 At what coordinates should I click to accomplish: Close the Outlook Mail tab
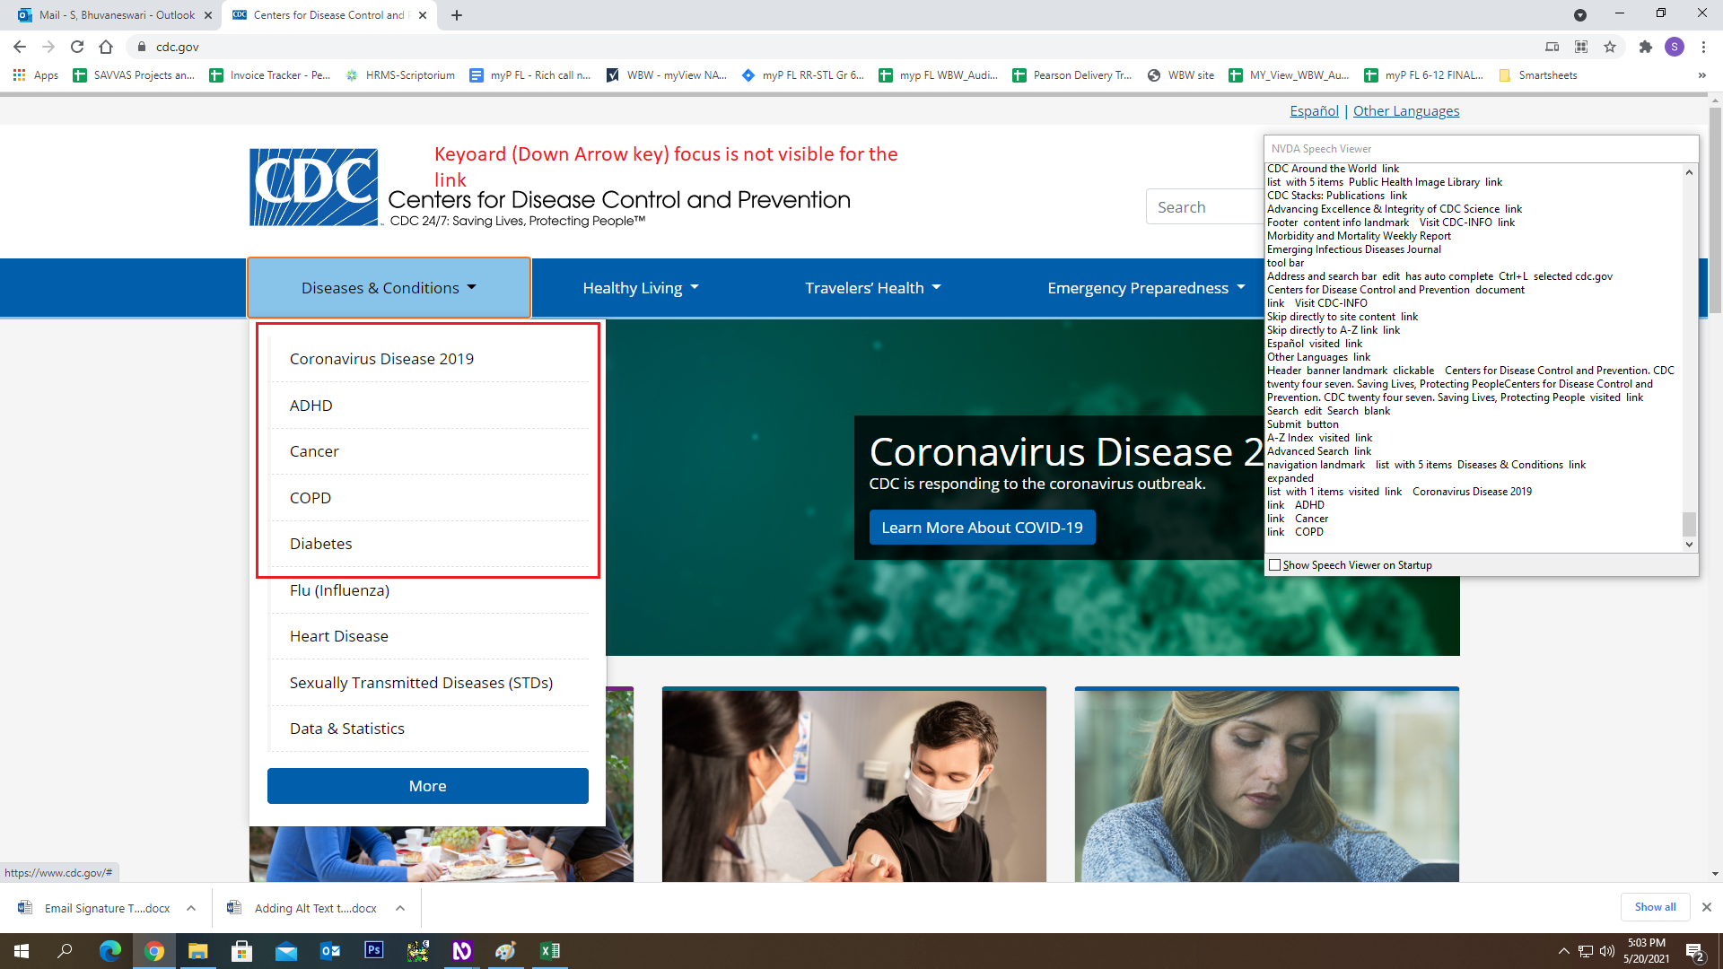[208, 15]
